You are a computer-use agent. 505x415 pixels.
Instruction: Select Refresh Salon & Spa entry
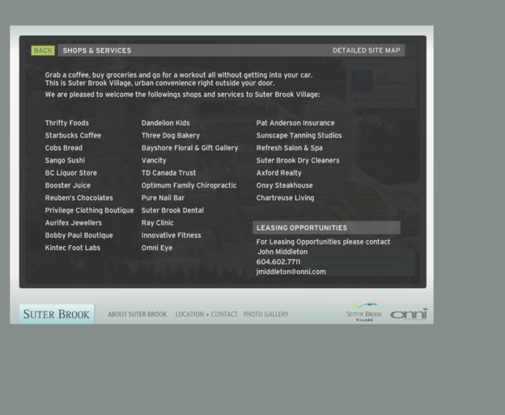point(289,148)
